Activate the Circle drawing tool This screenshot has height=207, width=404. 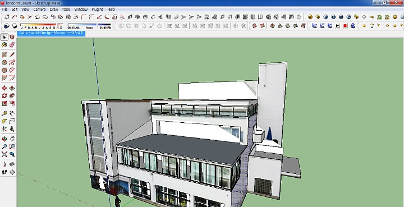click(4, 63)
